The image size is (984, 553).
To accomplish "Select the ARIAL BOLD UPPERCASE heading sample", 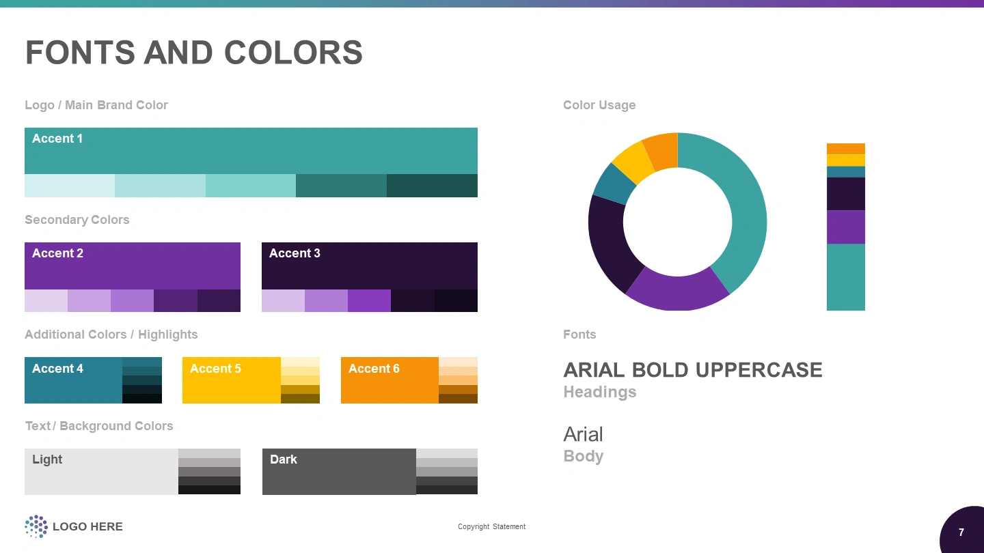I will pyautogui.click(x=692, y=370).
